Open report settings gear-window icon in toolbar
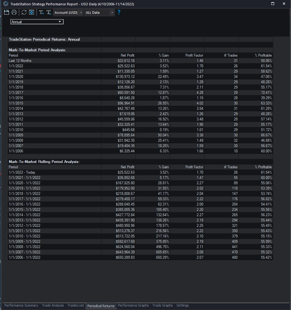This screenshot has width=291, height=310. (x=32, y=12)
